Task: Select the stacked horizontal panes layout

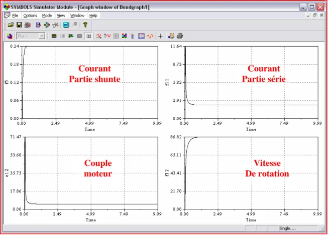Action: point(79,36)
